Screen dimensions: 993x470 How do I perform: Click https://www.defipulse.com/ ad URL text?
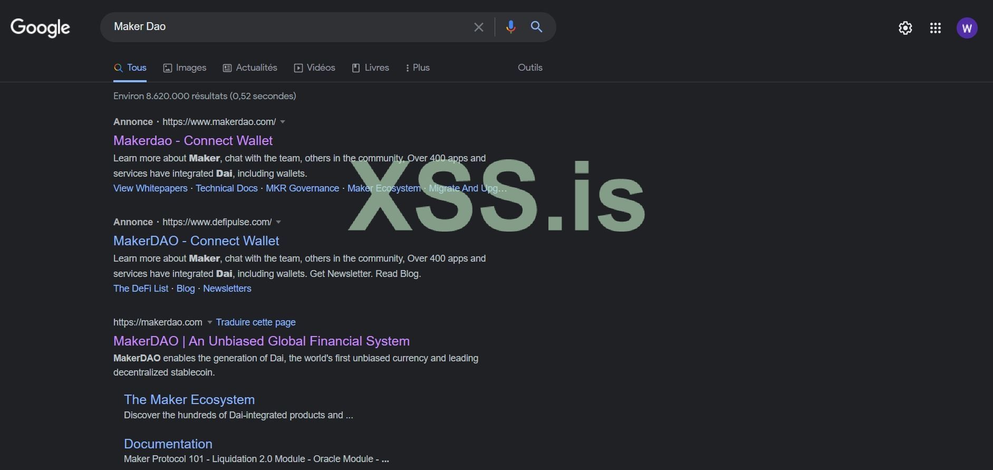point(217,222)
